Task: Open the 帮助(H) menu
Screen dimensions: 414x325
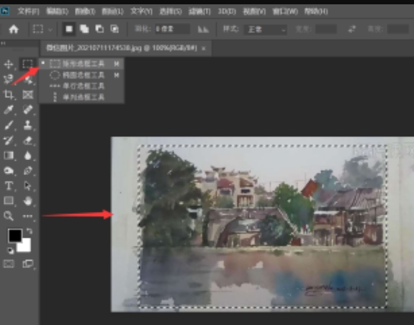Action: pos(316,12)
